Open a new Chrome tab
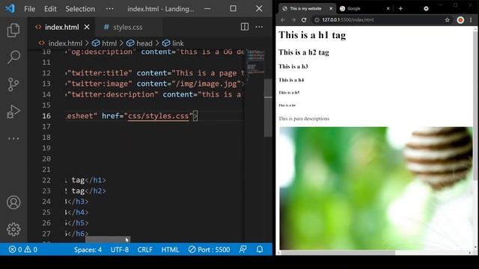 400,8
